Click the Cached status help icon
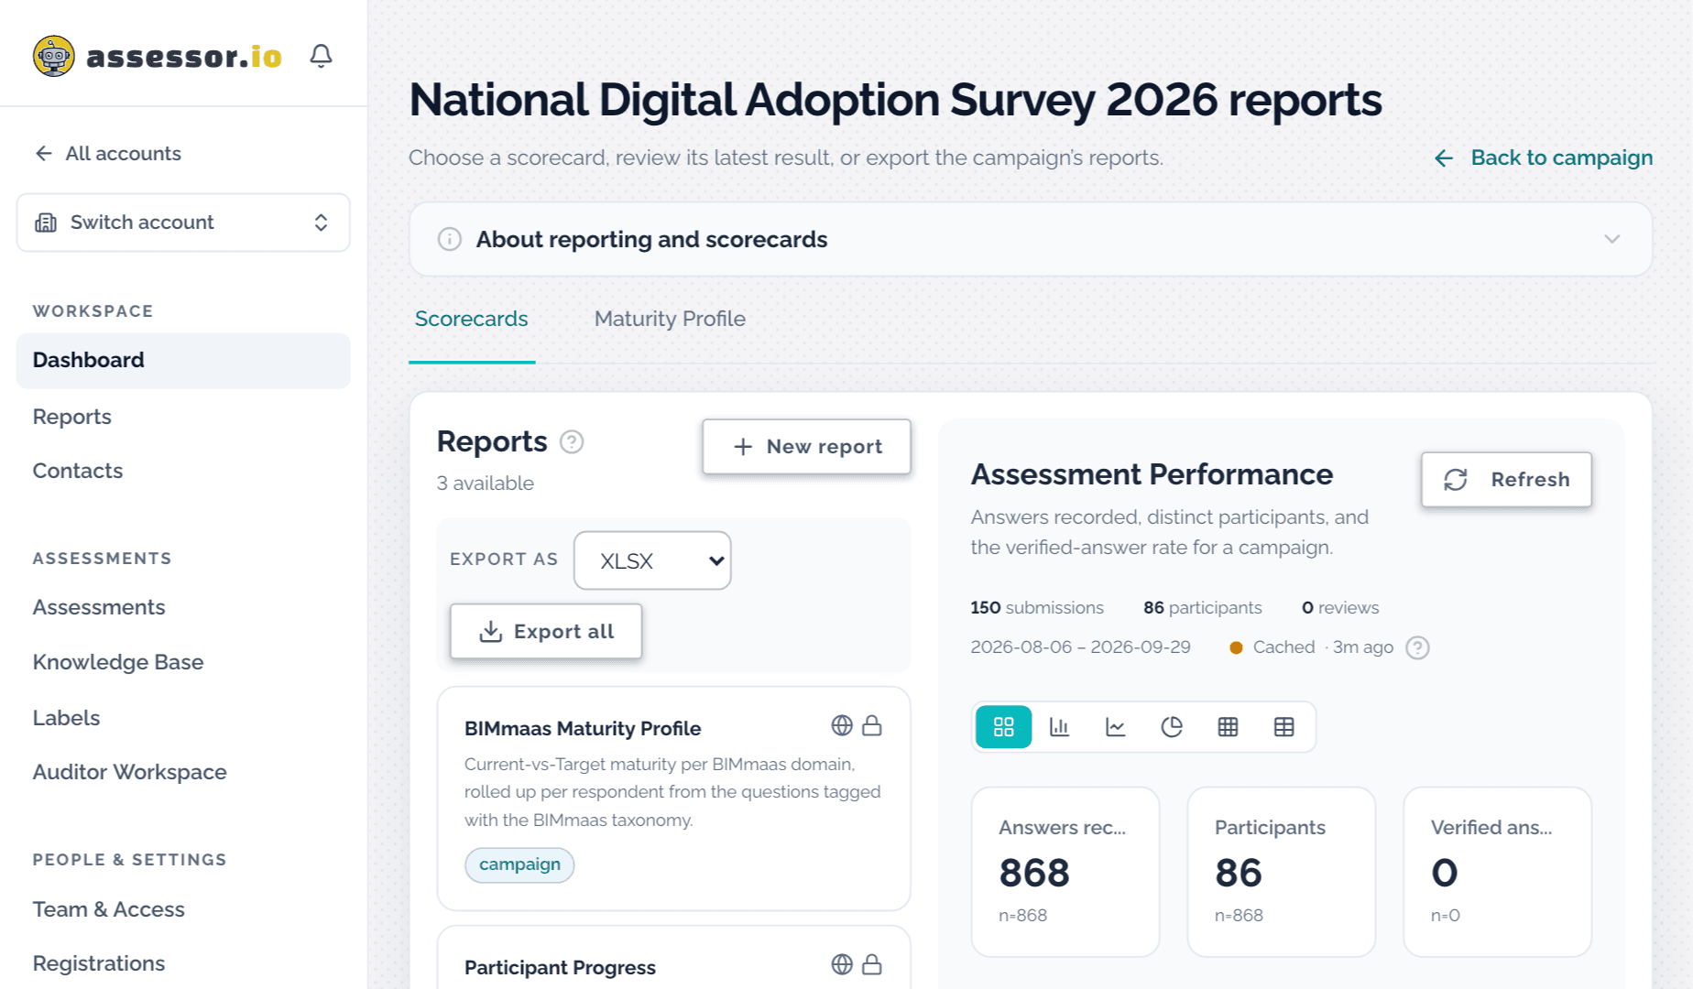The height and width of the screenshot is (989, 1693). (x=1417, y=647)
